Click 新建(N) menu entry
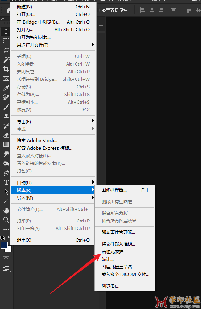Viewport: 201px width, 309px height. coord(53,7)
